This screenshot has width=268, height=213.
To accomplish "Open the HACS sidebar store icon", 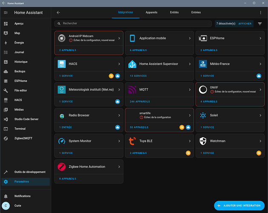I will [6, 100].
